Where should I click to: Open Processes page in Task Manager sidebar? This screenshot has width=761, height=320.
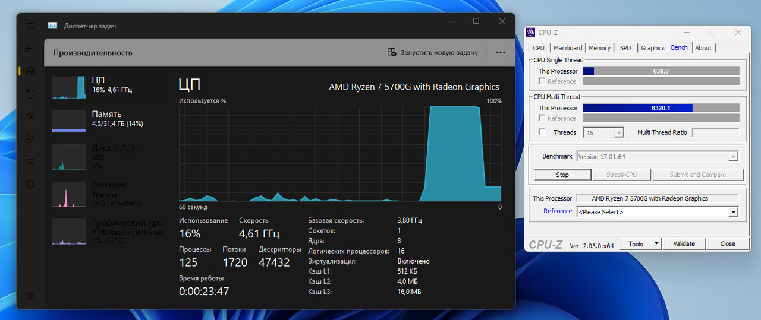pos(30,48)
